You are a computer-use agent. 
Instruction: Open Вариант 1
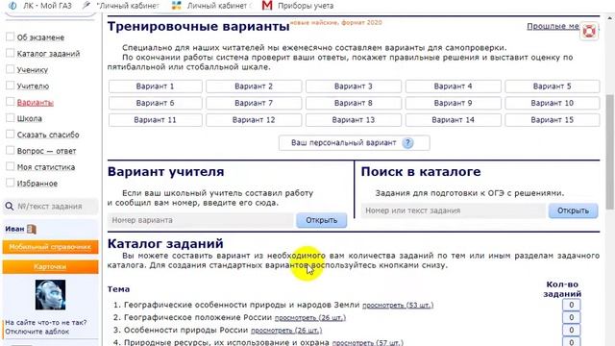pos(156,86)
